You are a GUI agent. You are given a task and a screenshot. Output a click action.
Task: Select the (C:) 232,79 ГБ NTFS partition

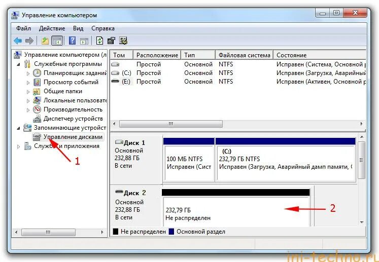pos(286,160)
